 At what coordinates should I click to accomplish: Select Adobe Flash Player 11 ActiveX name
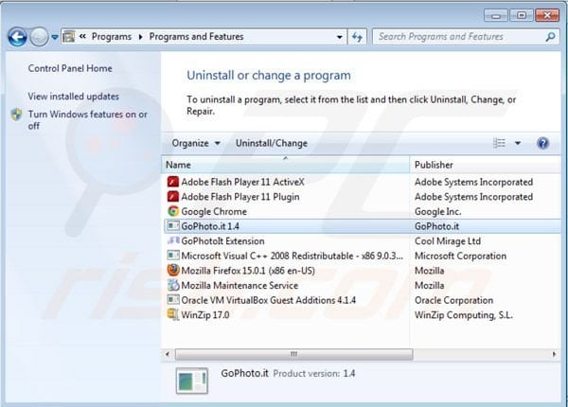(x=242, y=182)
